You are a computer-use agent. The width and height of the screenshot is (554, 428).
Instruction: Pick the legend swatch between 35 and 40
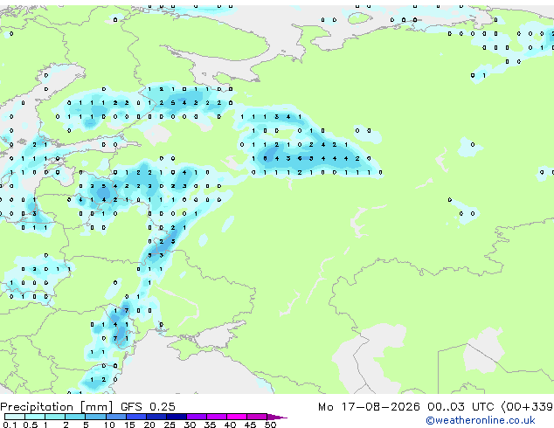(x=217, y=417)
